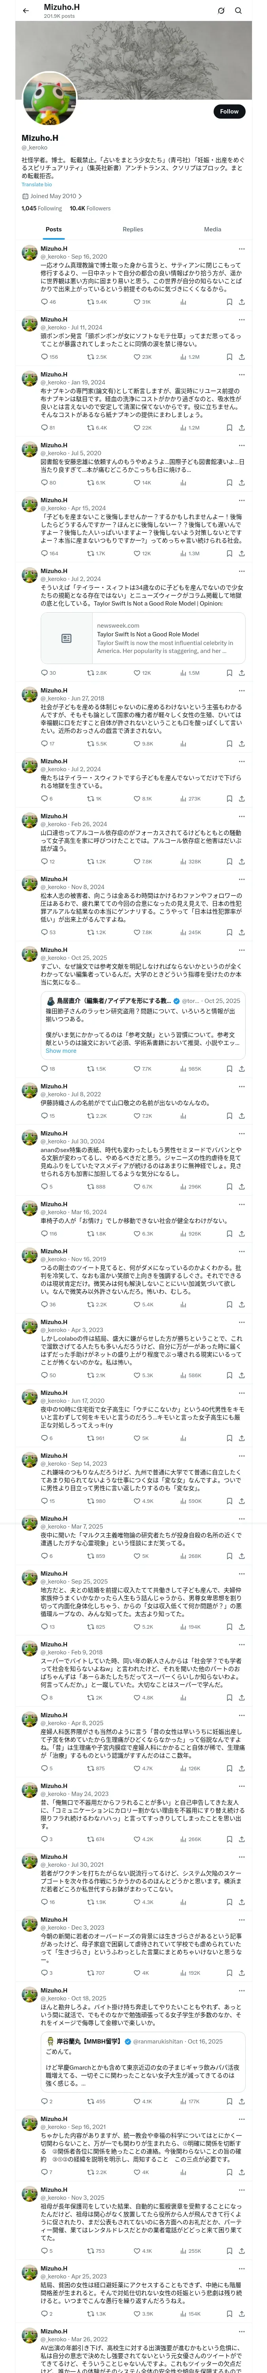This screenshot has width=267, height=2373.
Task: Go back using the top-left arrow
Action: point(26,11)
